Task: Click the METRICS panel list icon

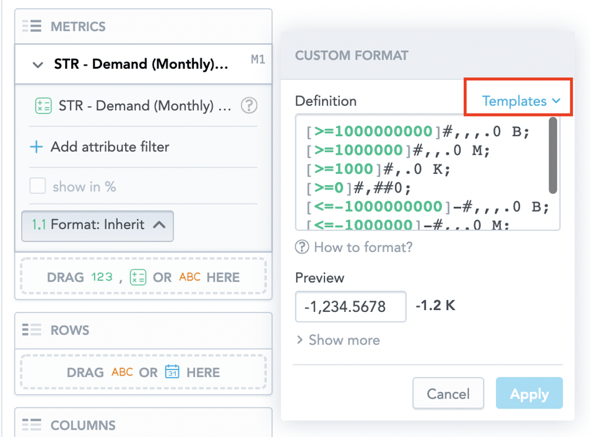Action: tap(30, 26)
